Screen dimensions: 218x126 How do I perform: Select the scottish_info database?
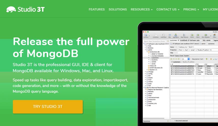152,104
